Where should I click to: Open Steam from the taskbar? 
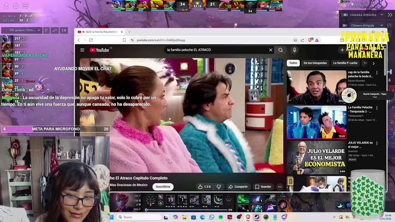tap(257, 217)
